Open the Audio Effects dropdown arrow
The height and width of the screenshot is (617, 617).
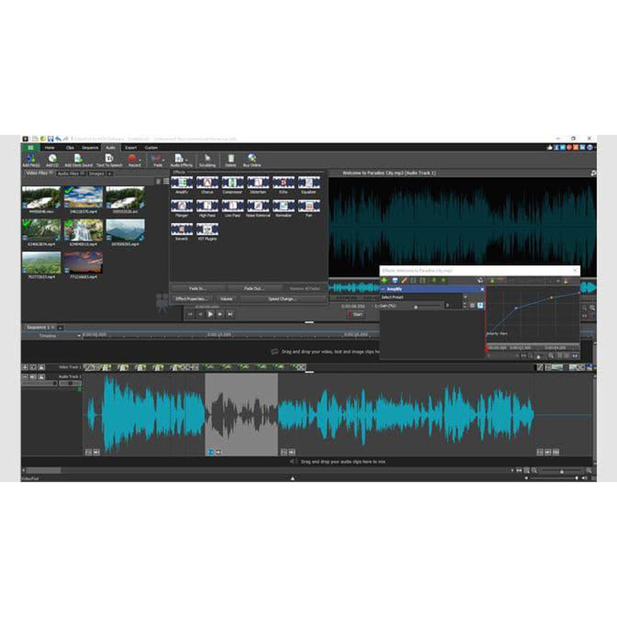[187, 160]
